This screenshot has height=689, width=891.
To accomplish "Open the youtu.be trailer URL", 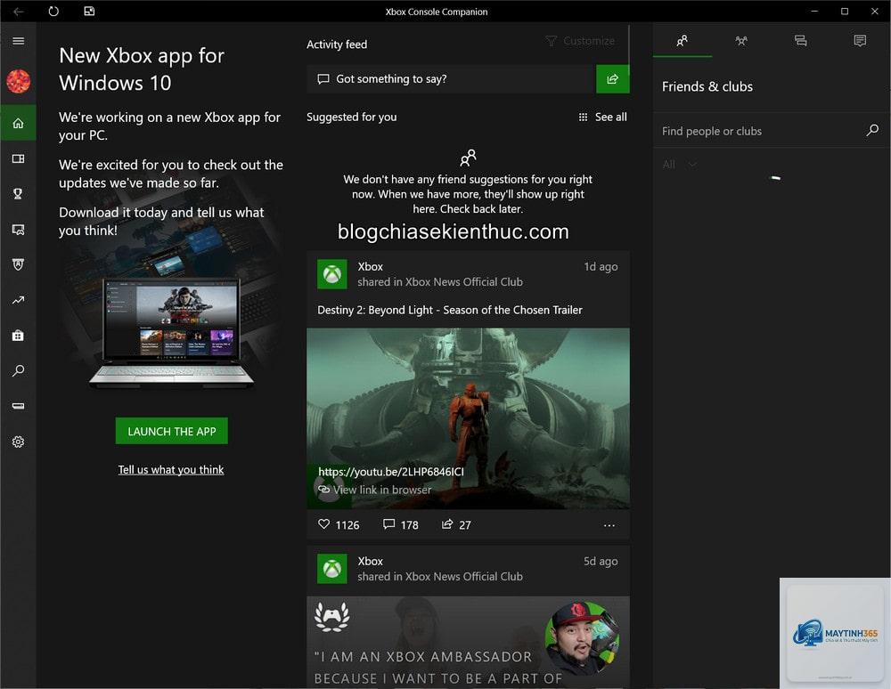I will pyautogui.click(x=391, y=472).
